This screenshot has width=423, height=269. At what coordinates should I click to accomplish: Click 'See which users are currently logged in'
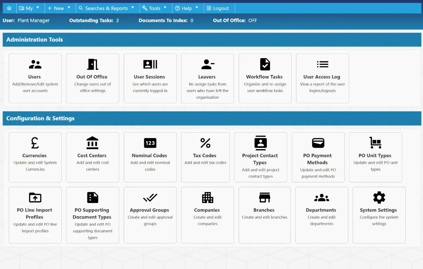[150, 87]
